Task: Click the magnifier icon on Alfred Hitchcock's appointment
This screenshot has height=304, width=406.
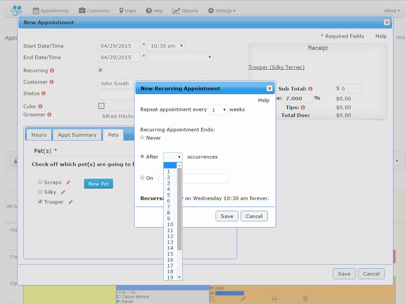Action: (213, 299)
